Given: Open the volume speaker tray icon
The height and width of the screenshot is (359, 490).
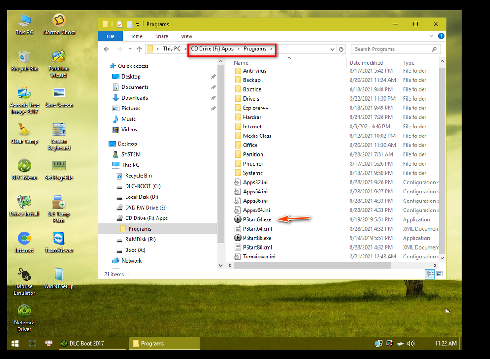Looking at the screenshot, I should point(411,343).
